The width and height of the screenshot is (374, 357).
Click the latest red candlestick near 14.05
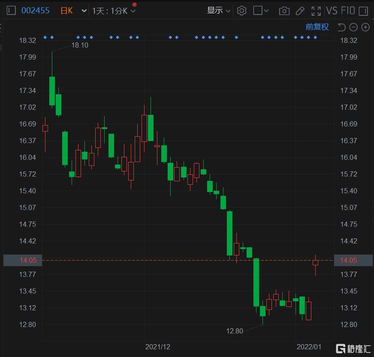point(315,263)
